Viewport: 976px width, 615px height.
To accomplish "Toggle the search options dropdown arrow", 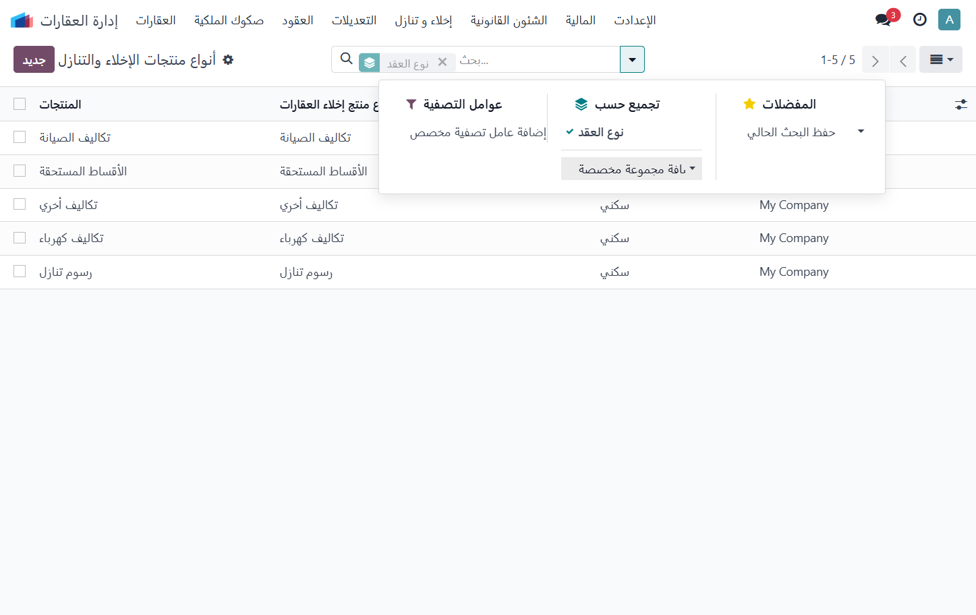I will pos(632,59).
